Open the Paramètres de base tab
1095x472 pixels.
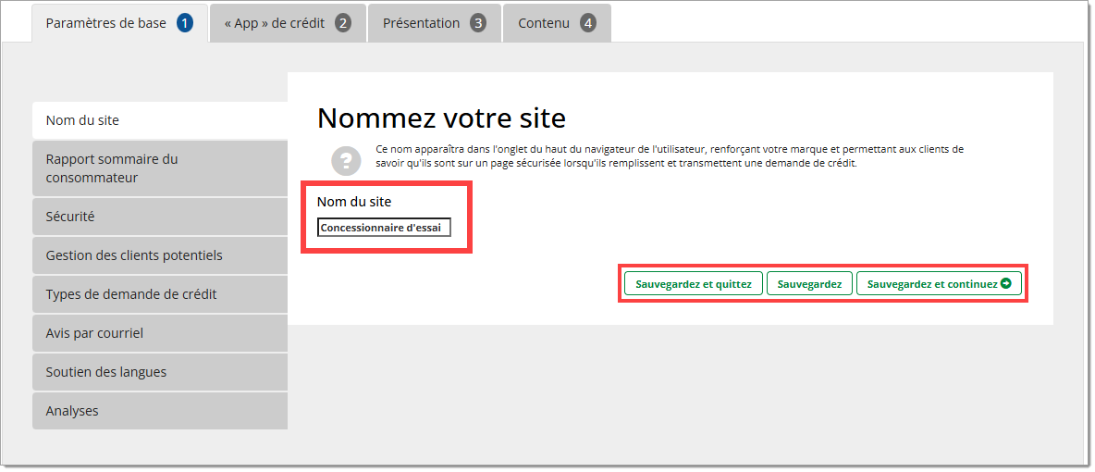pos(106,23)
